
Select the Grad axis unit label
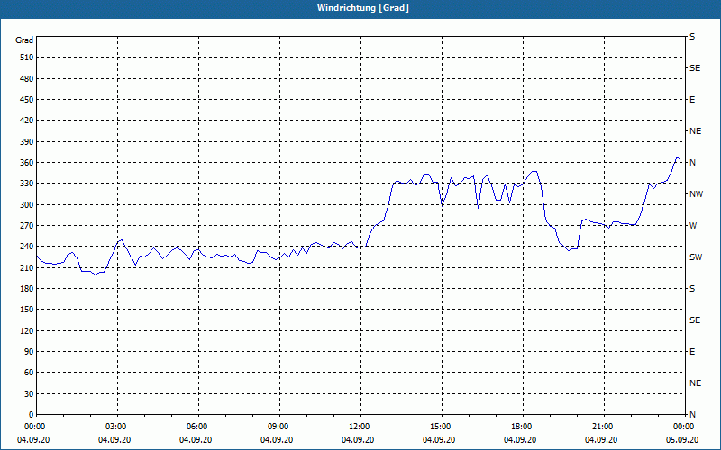coord(24,40)
